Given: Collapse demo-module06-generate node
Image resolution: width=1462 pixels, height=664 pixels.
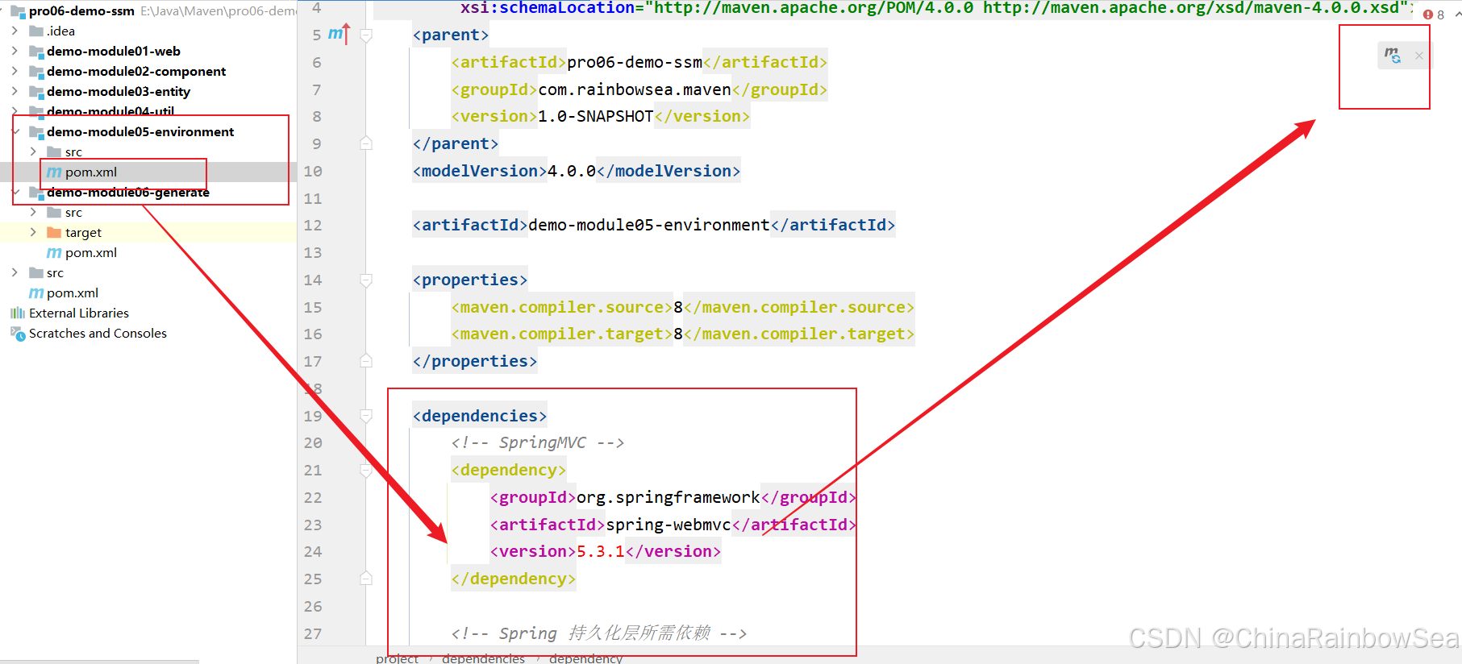Looking at the screenshot, I should click(x=15, y=192).
